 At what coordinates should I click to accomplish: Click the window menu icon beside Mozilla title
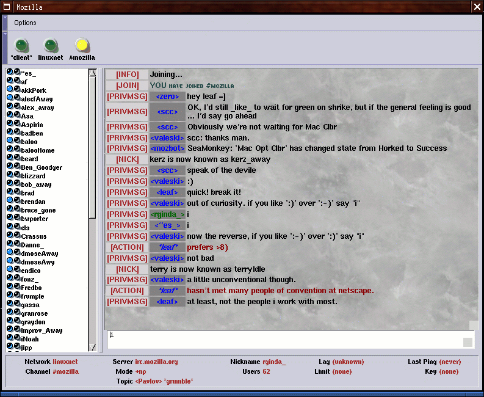(7, 7)
